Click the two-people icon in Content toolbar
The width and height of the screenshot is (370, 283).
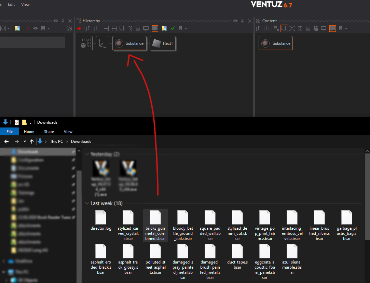(x=316, y=28)
